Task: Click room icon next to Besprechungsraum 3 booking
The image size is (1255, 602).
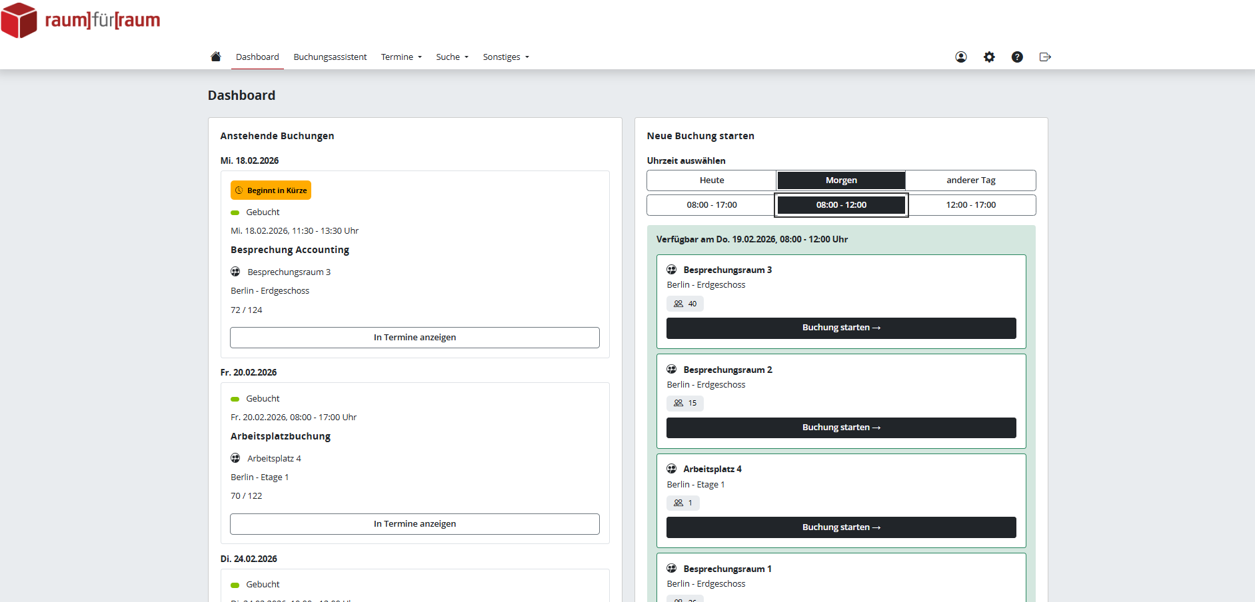Action: coord(235,272)
